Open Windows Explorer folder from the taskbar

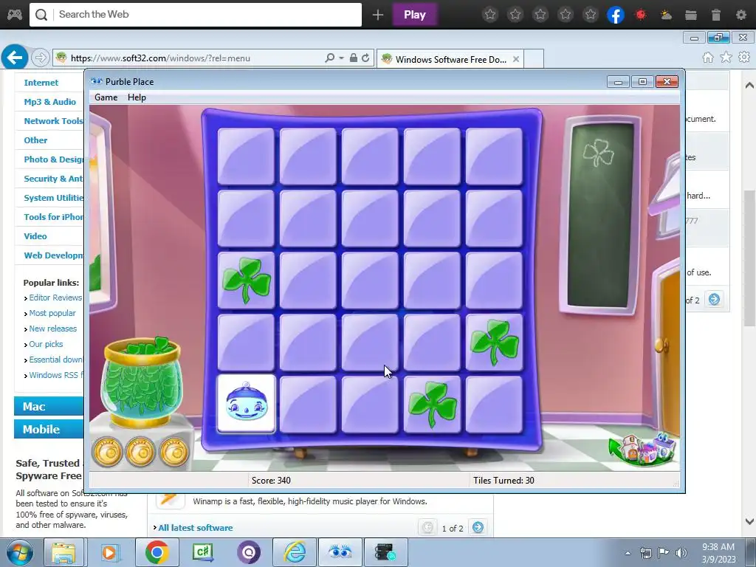(64, 552)
